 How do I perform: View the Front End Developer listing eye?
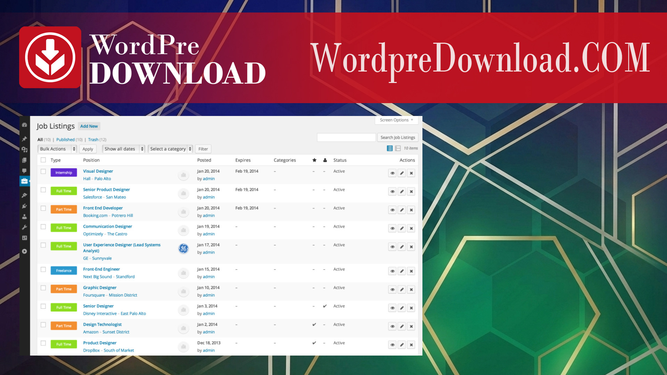(392, 210)
